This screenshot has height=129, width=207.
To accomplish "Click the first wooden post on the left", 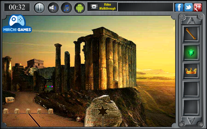I will pos(6,111).
